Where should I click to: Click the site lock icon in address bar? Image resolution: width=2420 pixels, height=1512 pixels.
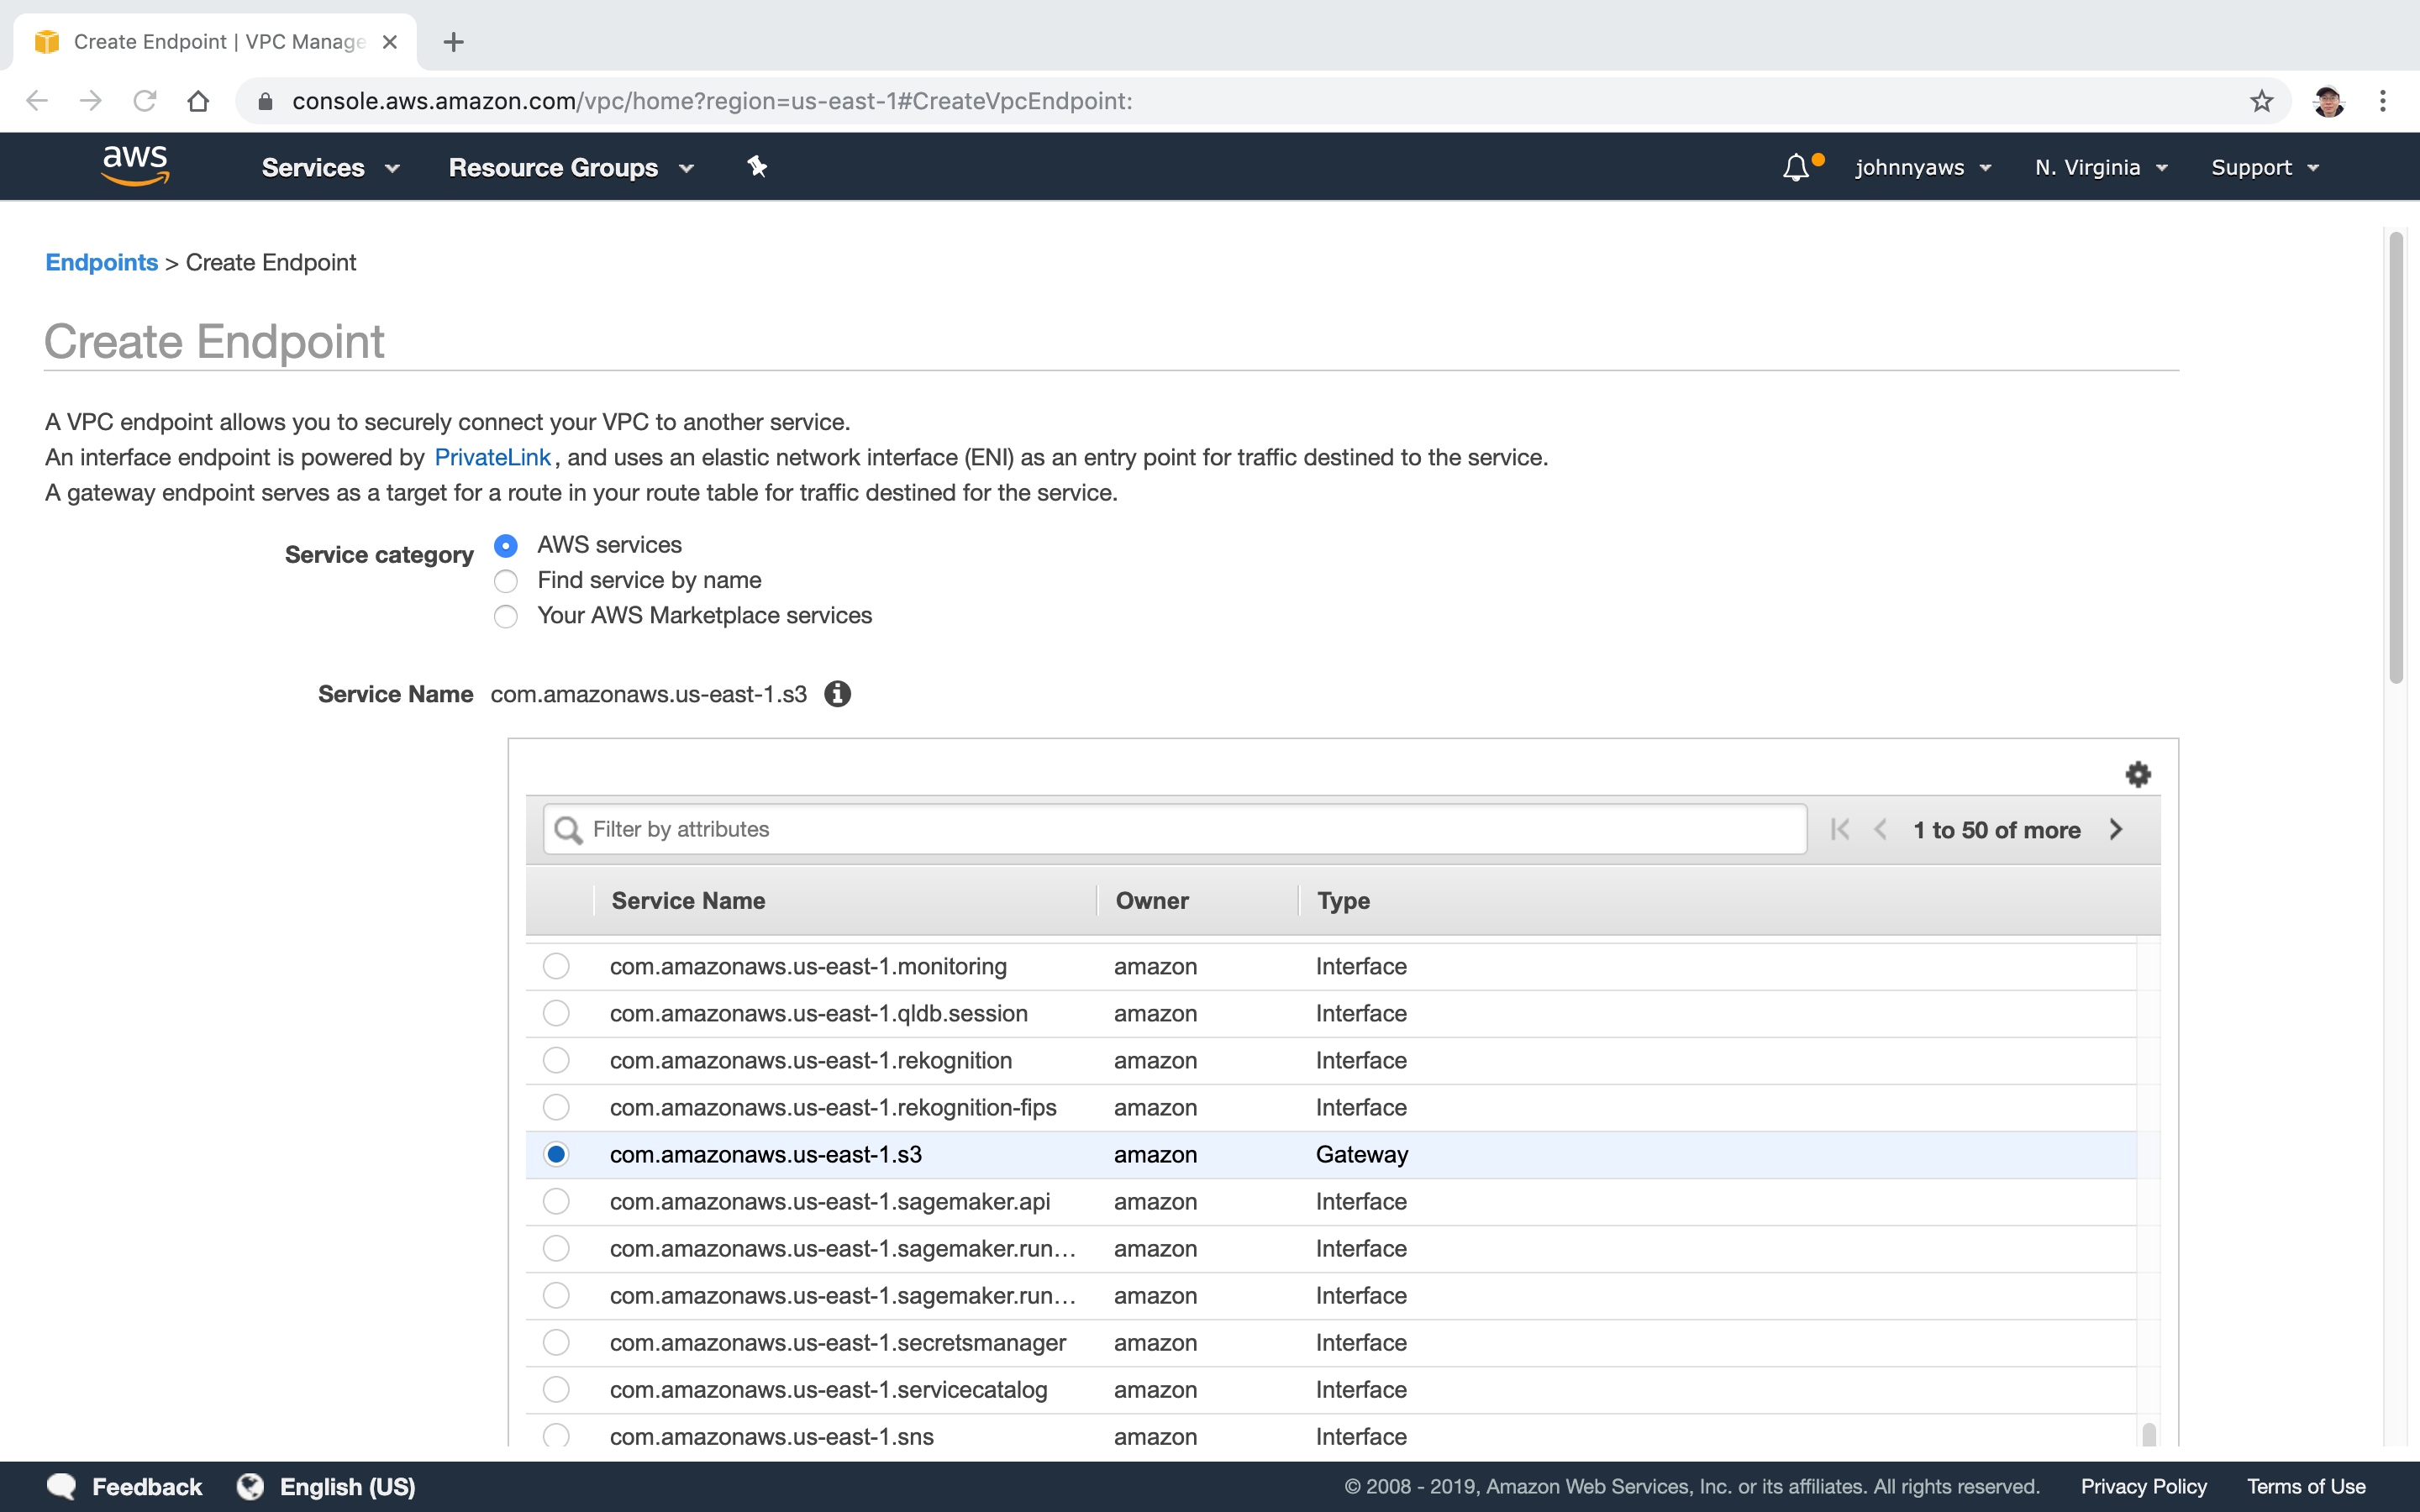tap(265, 101)
